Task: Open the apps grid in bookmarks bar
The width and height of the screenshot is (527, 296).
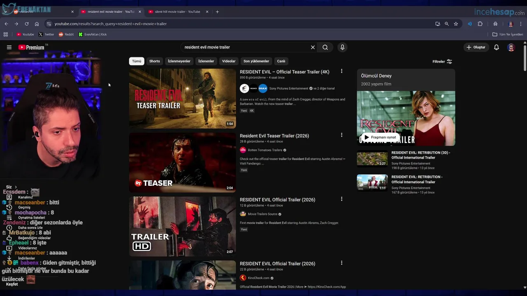Action: (6, 35)
